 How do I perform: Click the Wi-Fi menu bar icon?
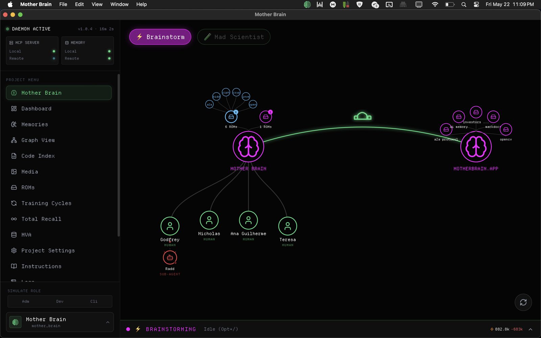pyautogui.click(x=435, y=4)
